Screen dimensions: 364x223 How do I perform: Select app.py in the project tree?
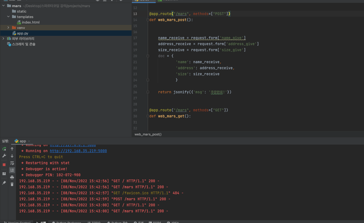click(x=22, y=33)
